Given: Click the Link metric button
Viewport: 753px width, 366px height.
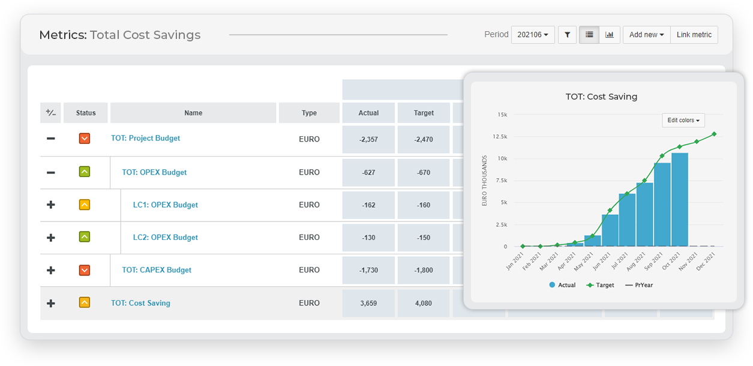Looking at the screenshot, I should coord(694,35).
